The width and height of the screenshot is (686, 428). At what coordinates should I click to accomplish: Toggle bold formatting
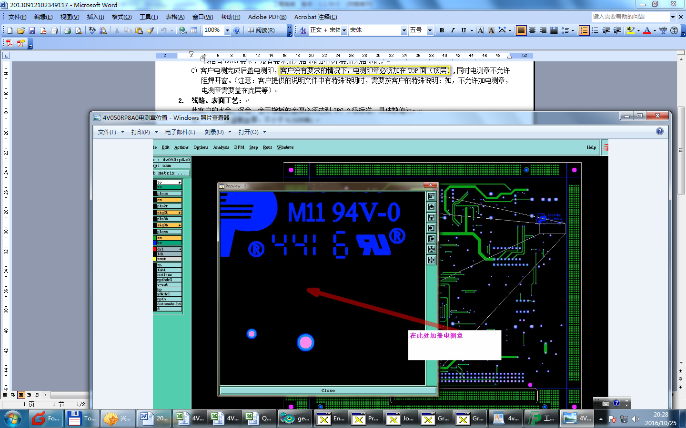(x=442, y=30)
